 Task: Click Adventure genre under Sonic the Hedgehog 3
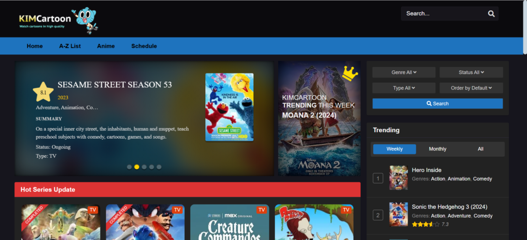(x=459, y=216)
